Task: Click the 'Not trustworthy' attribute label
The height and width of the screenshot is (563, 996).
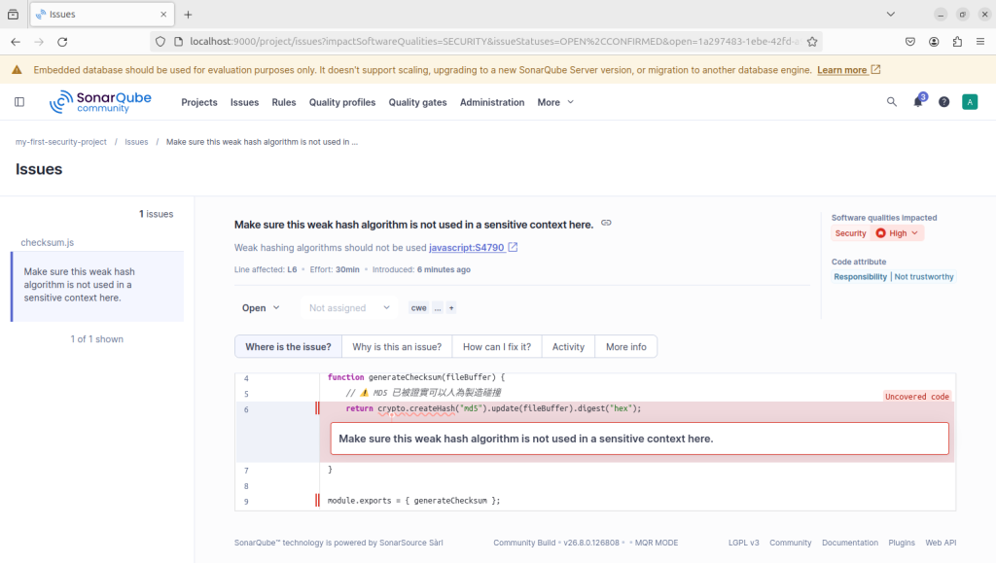Action: (x=924, y=277)
